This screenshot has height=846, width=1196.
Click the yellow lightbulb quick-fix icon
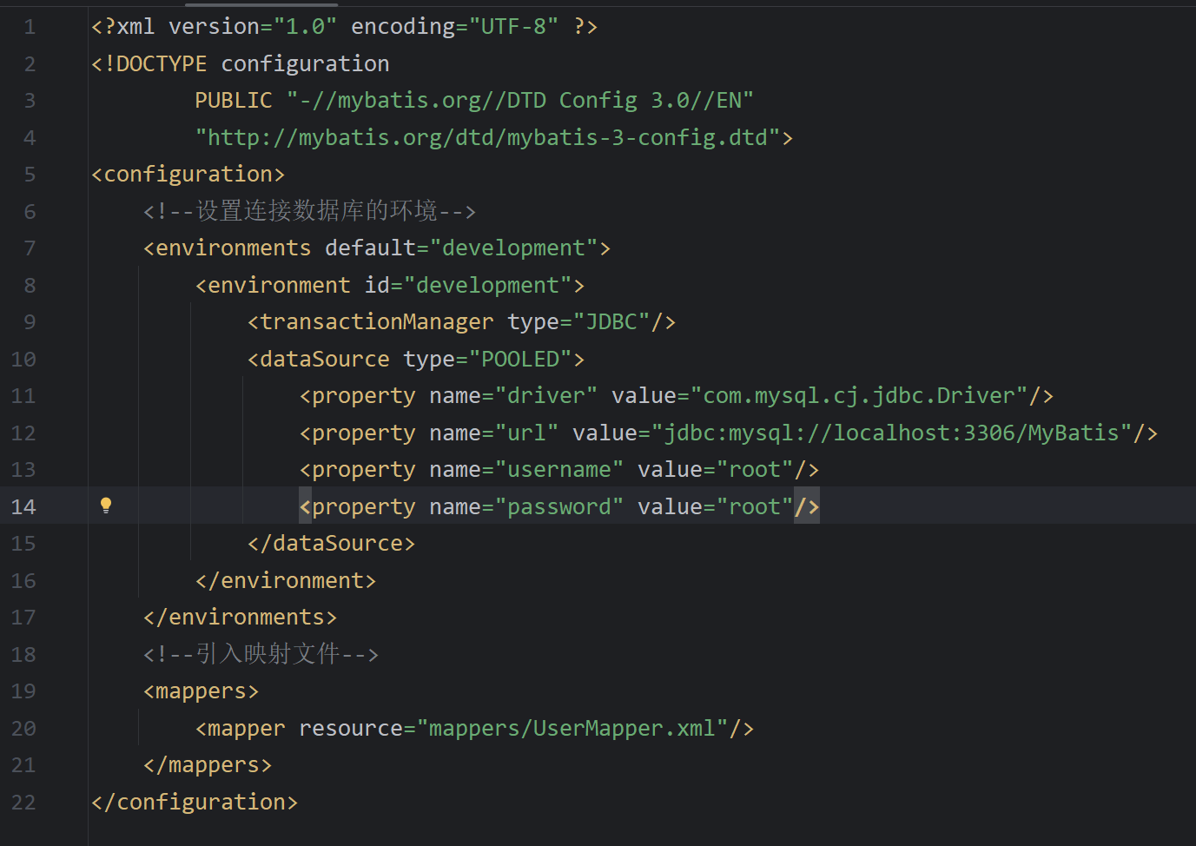pos(106,506)
